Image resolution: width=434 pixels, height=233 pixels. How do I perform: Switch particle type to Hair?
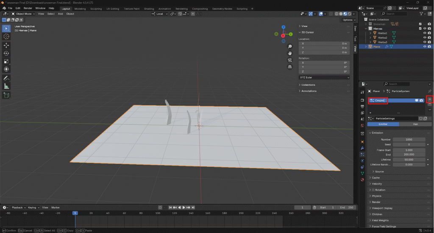pos(415,124)
